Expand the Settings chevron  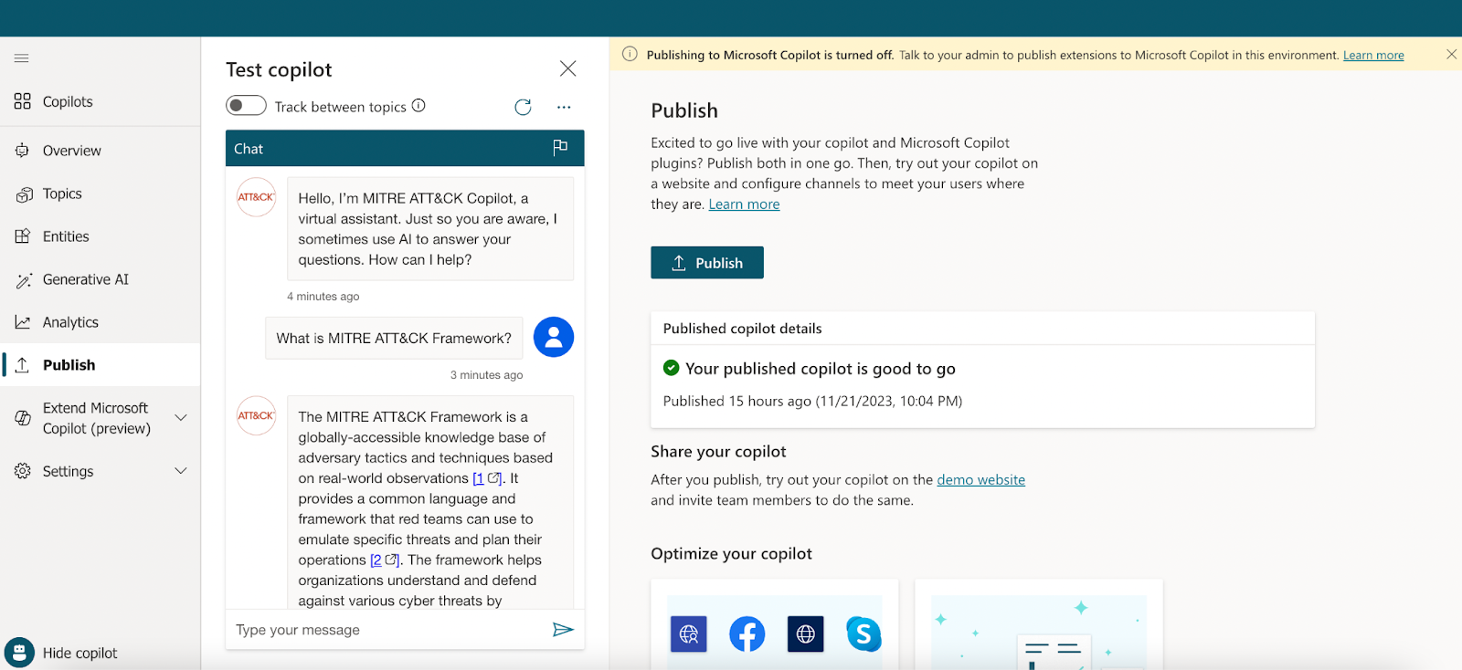tap(181, 471)
